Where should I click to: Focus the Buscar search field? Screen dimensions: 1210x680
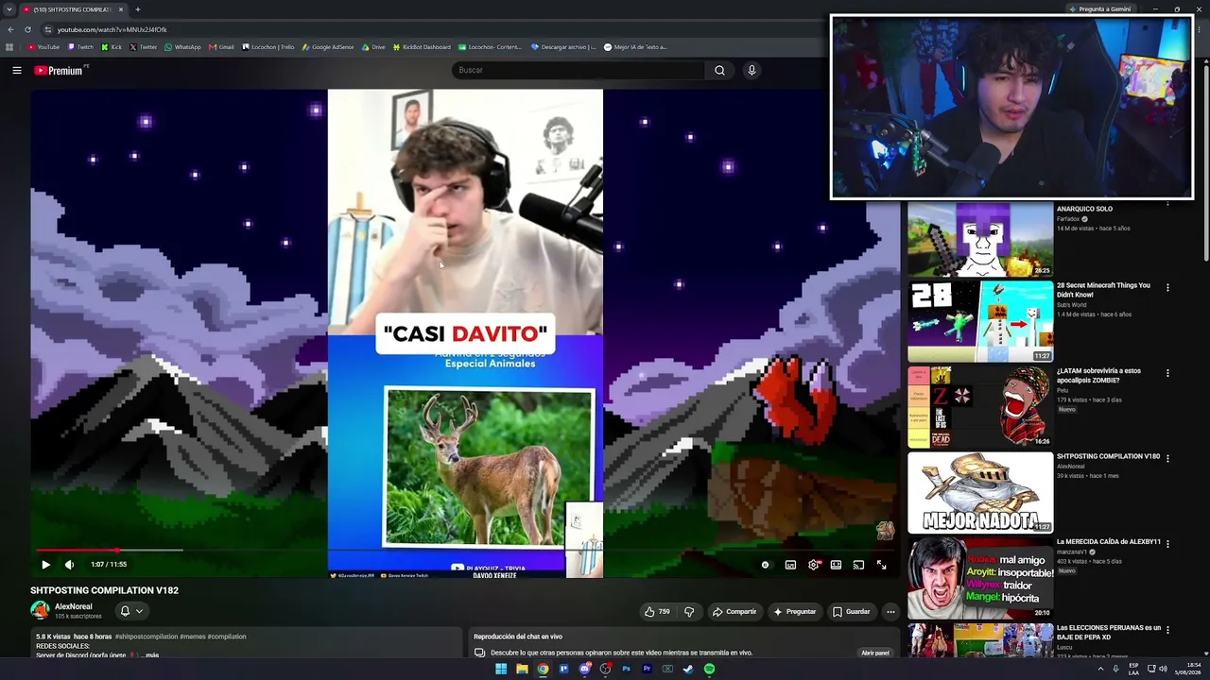pyautogui.click(x=579, y=70)
